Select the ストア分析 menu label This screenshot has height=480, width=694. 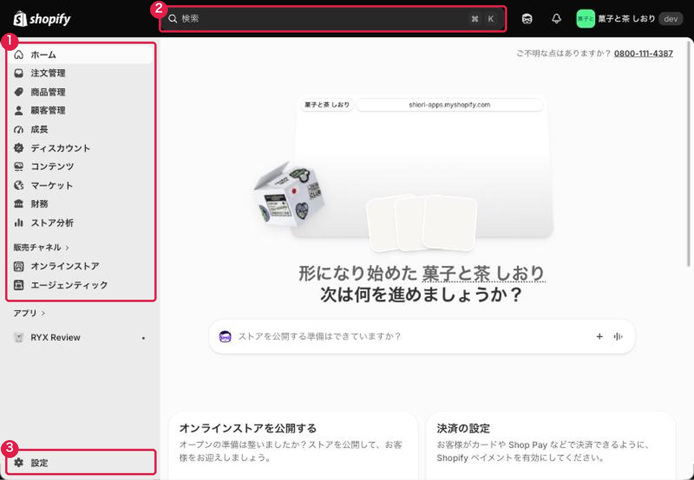52,223
